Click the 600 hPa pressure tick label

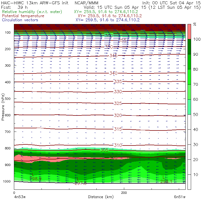pyautogui.click(x=8, y=115)
